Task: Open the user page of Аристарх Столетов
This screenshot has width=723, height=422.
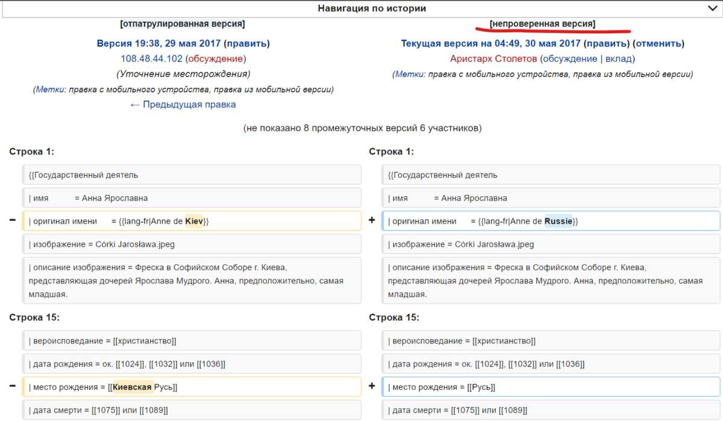Action: 493,58
